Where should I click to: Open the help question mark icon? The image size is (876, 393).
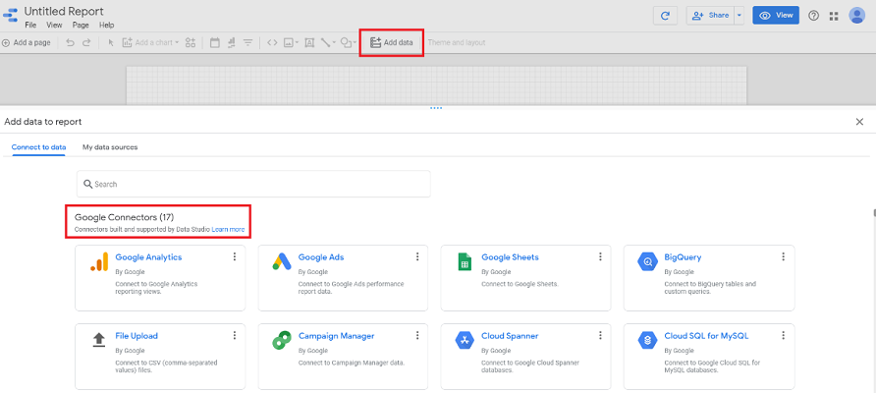click(813, 16)
